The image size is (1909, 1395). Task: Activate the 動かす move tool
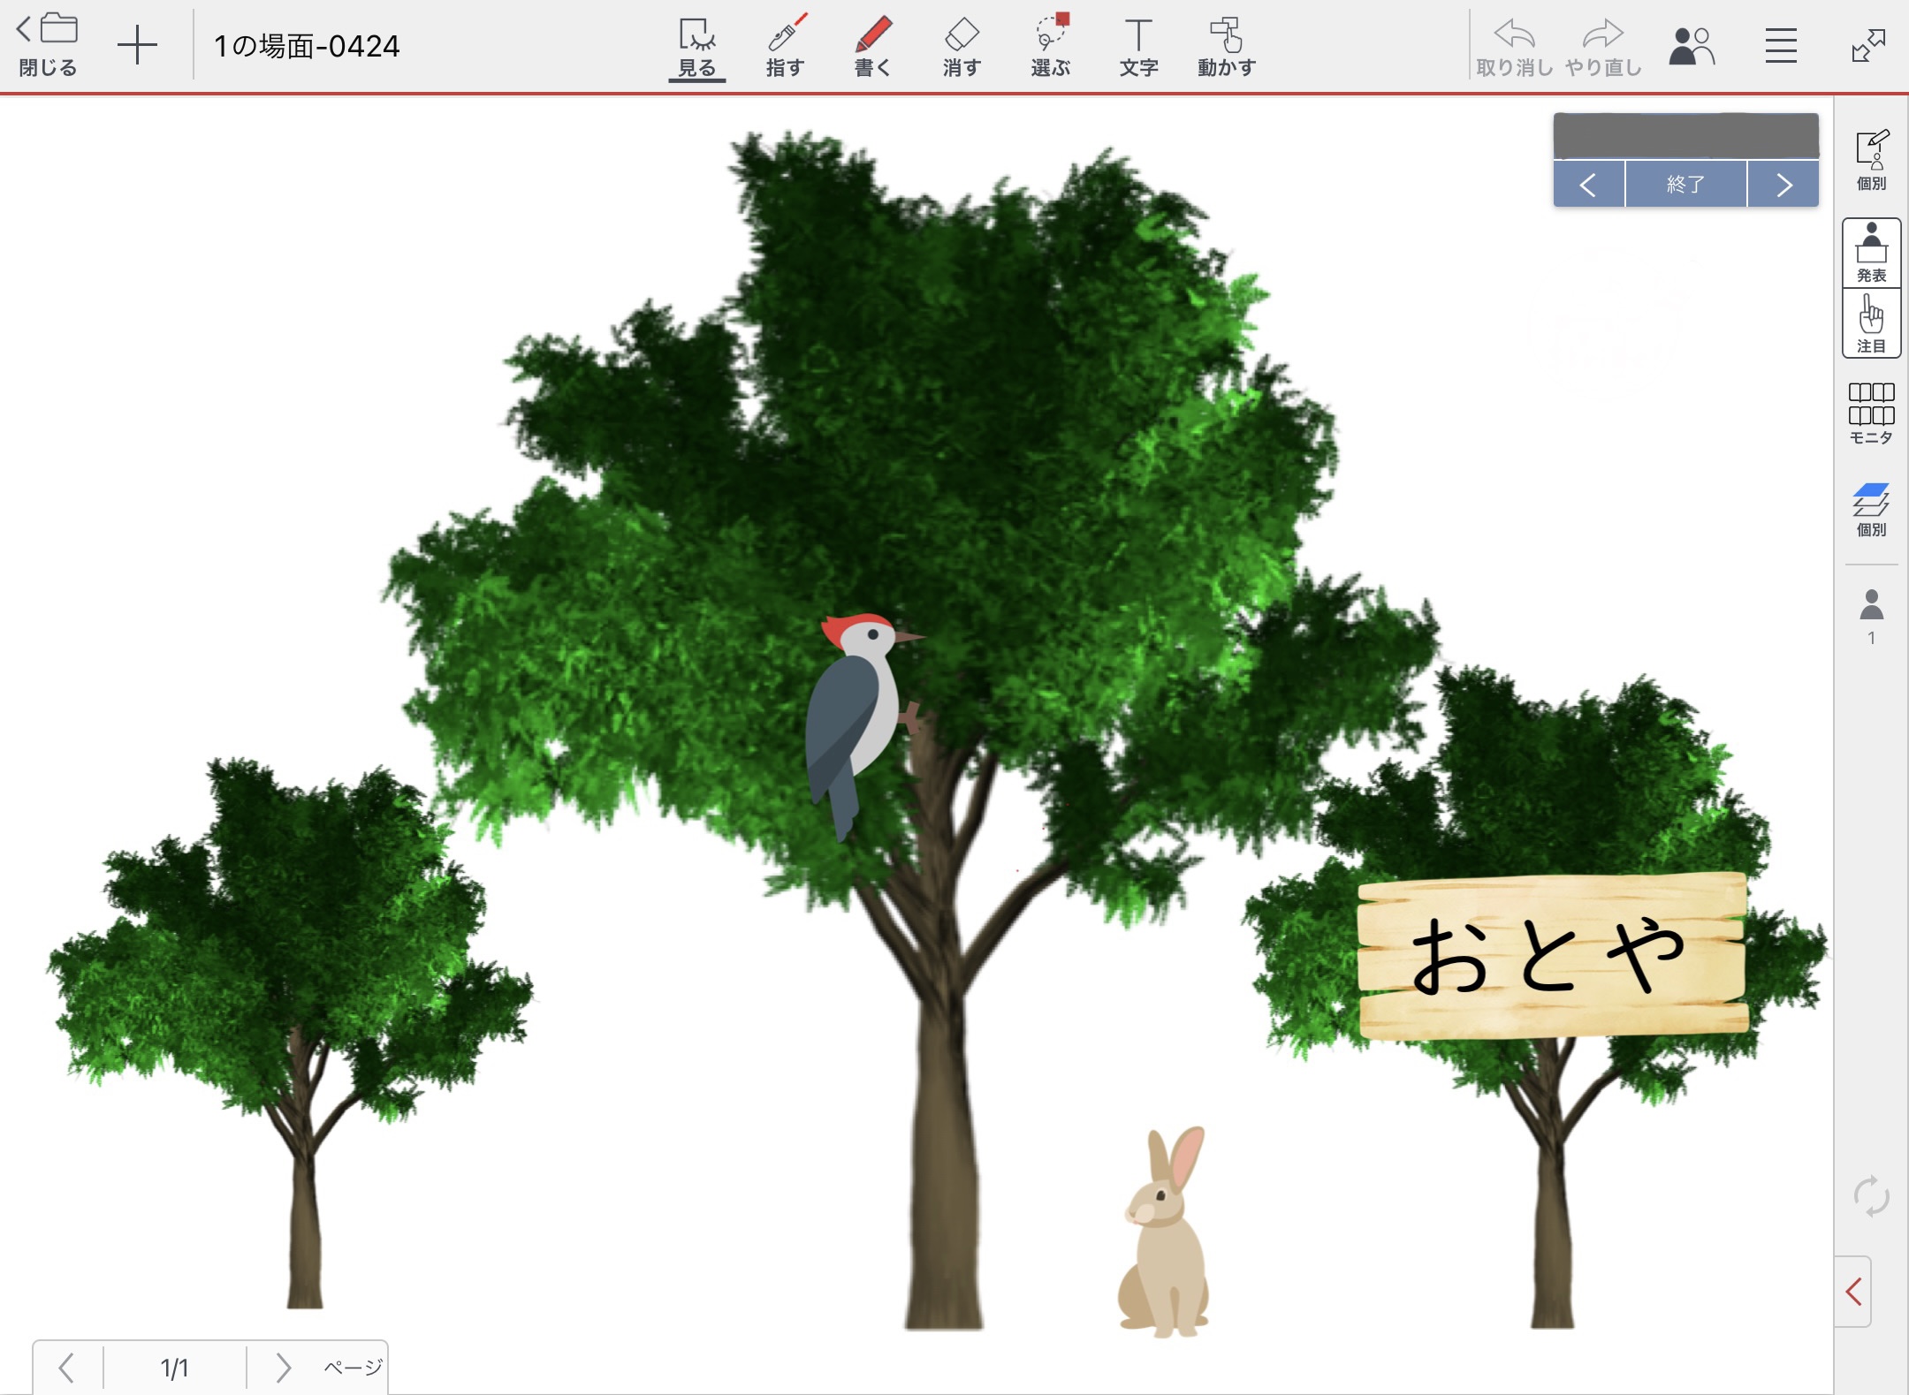tap(1227, 46)
